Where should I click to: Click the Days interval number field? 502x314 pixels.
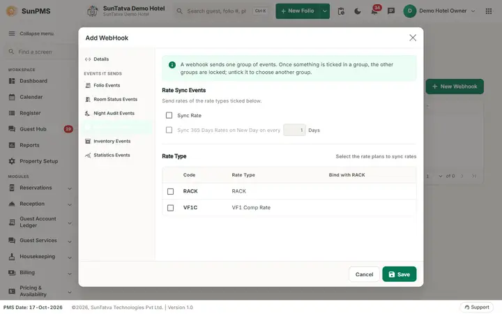tap(294, 130)
